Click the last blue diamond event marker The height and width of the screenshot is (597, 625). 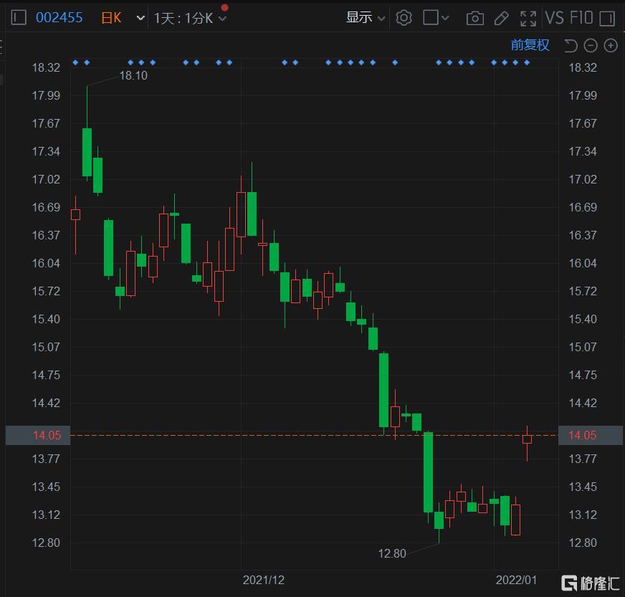point(527,62)
